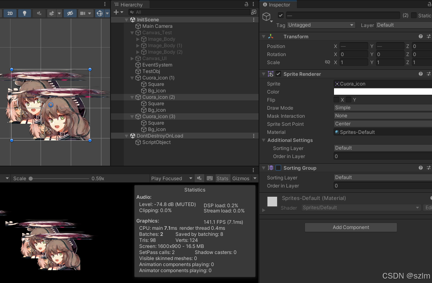The image size is (432, 283).
Task: Toggle scene audio mute icon
Action: 39,13
